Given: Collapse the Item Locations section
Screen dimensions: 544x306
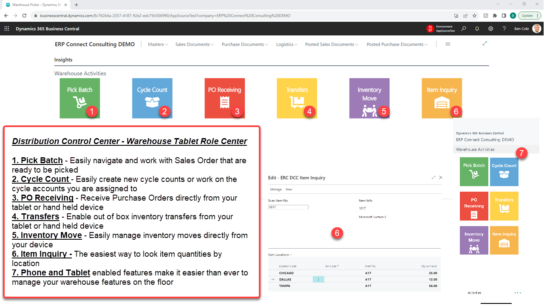Looking at the screenshot, I should [280, 255].
